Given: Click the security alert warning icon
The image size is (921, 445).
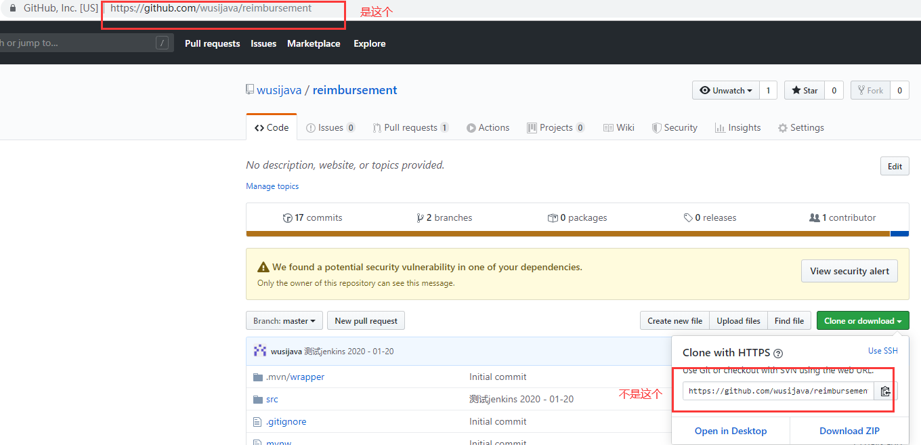Looking at the screenshot, I should [x=263, y=267].
